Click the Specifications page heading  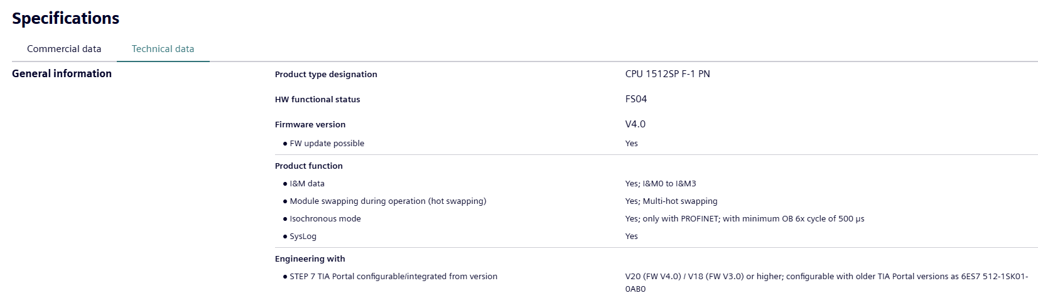65,19
